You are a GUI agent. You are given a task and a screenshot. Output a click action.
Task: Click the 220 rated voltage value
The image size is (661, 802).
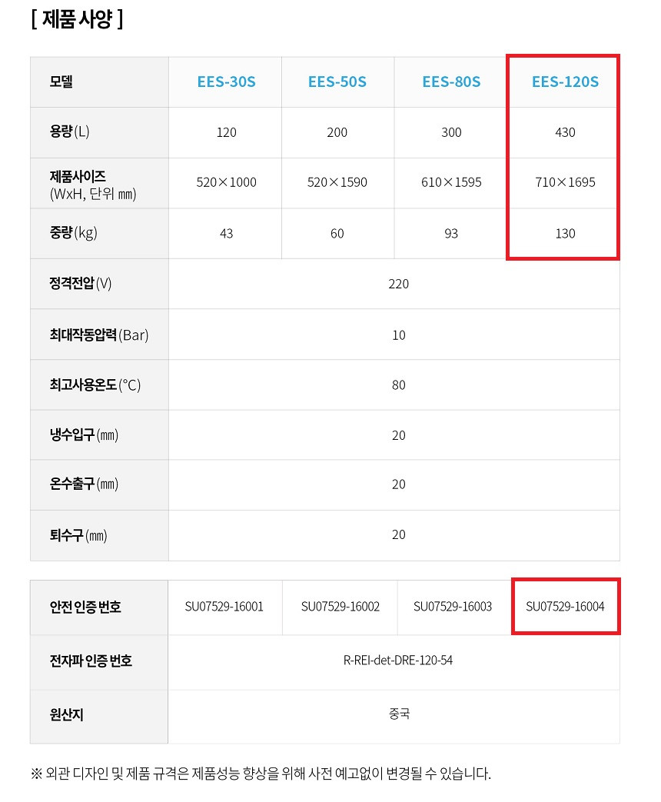pos(399,284)
